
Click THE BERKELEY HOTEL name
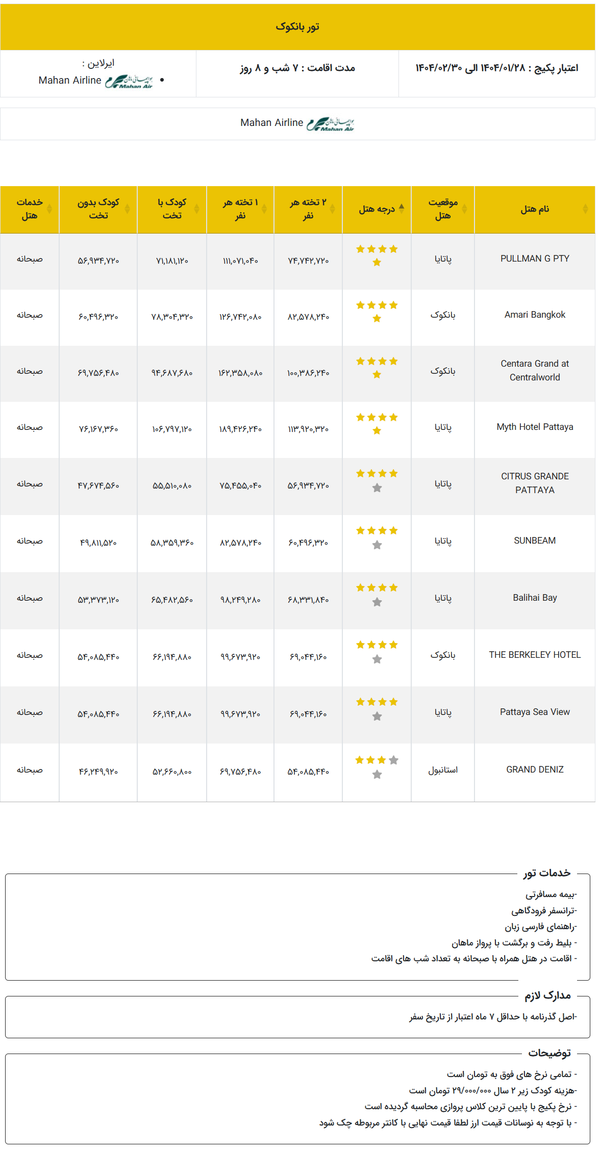535,655
